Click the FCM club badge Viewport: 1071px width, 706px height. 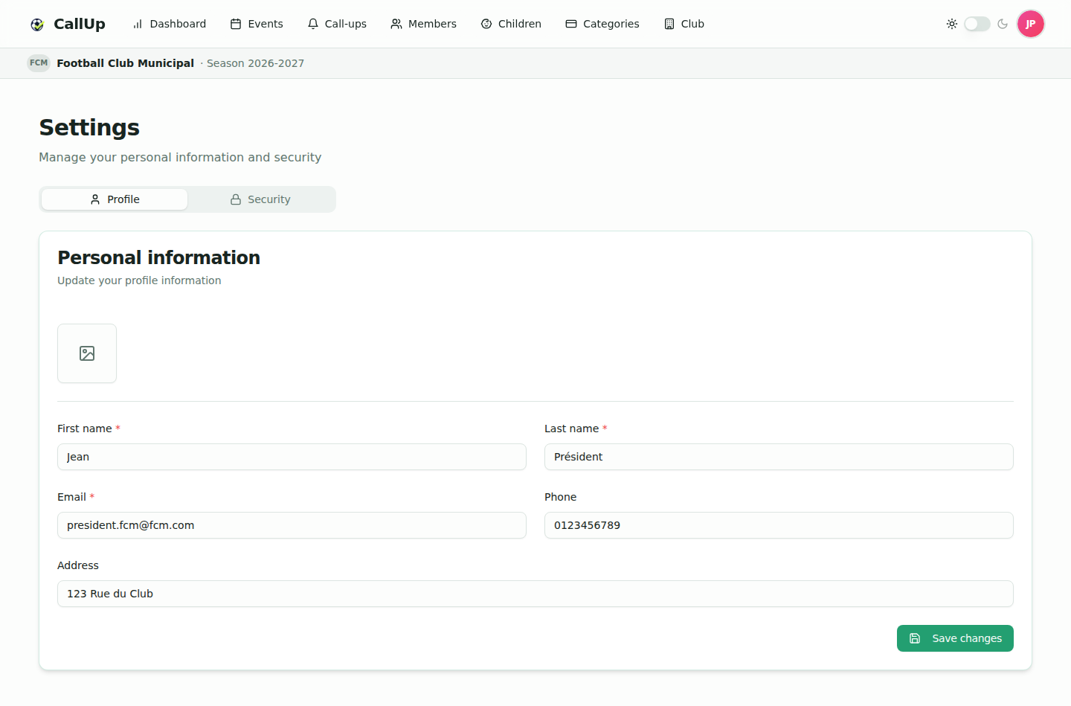[x=39, y=63]
